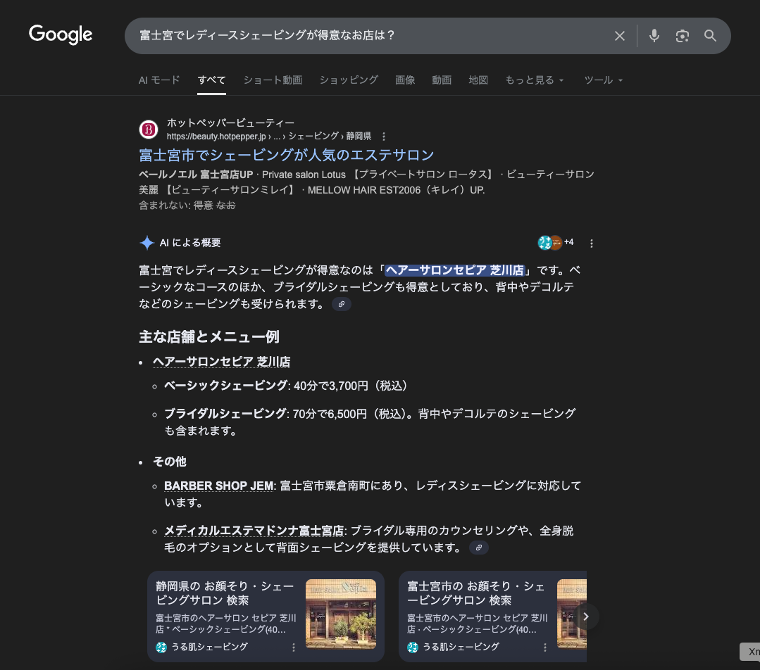This screenshot has width=760, height=670.
Task: Open the Hot Pepper Beauty result options menu
Action: pos(384,136)
